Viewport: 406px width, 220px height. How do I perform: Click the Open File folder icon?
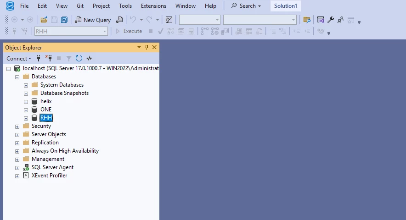point(44,20)
